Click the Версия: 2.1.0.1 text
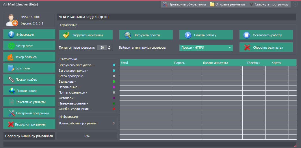The width and height of the screenshot is (301, 148). (x=32, y=23)
